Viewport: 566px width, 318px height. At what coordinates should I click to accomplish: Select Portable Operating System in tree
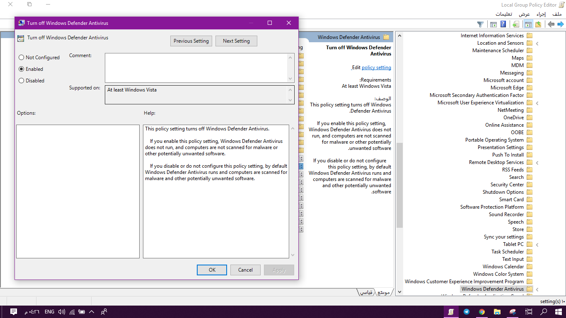pos(494,140)
